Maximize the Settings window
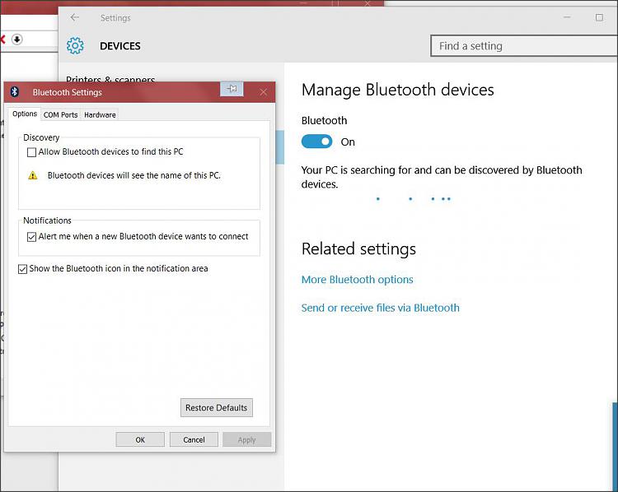Image resolution: width=618 pixels, height=492 pixels. (599, 18)
